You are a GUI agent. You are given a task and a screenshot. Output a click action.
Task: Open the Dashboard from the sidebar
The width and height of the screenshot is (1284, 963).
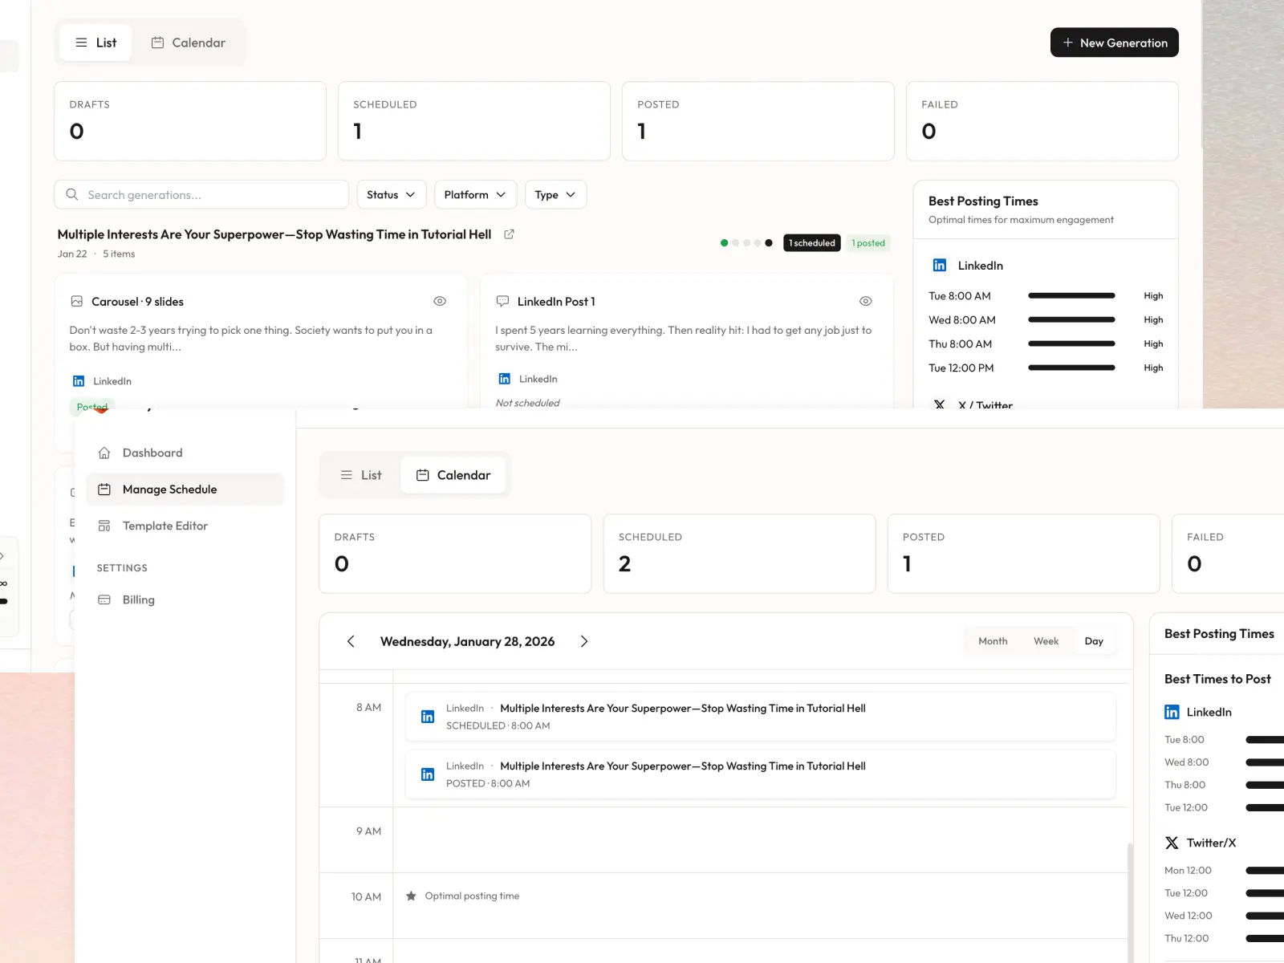click(152, 452)
